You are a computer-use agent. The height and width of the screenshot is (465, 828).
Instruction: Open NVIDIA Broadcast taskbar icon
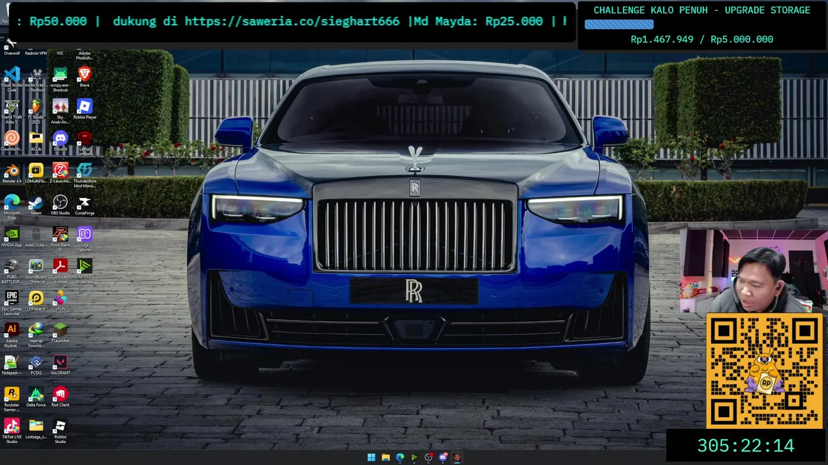414,457
